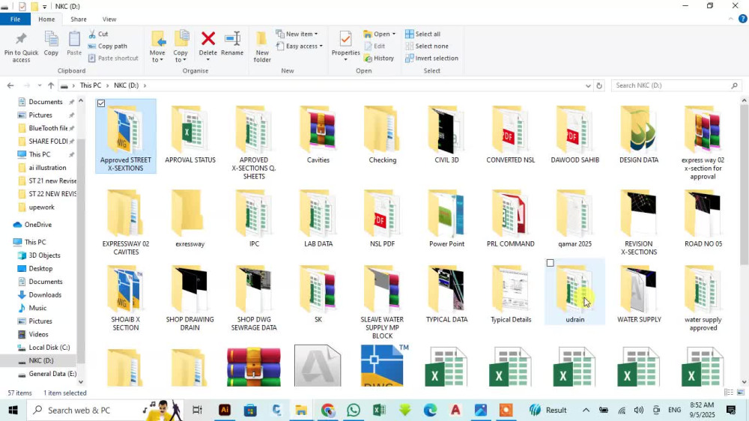Viewport: 749px width, 421px height.
Task: Click the Select all icon
Action: tap(410, 34)
